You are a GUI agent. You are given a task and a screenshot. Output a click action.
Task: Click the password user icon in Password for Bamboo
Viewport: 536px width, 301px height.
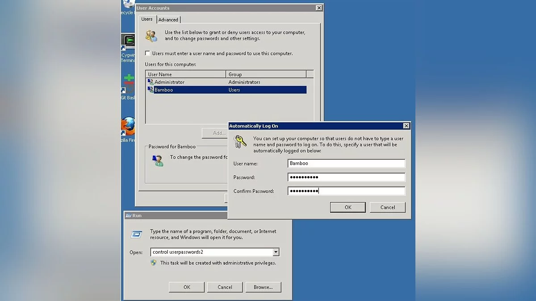point(158,161)
